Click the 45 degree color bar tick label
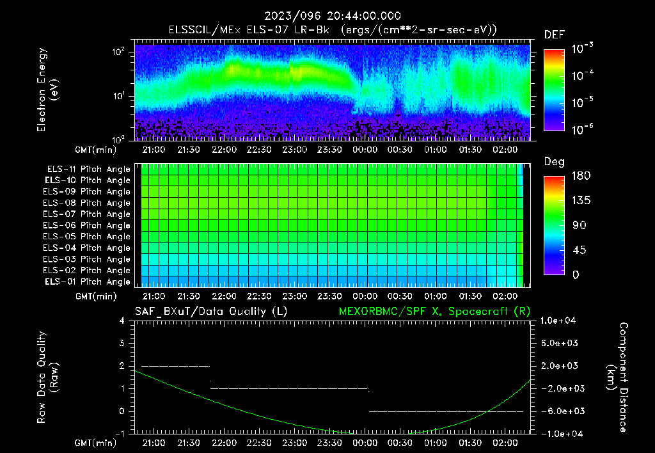The width and height of the screenshot is (655, 453). pos(580,250)
